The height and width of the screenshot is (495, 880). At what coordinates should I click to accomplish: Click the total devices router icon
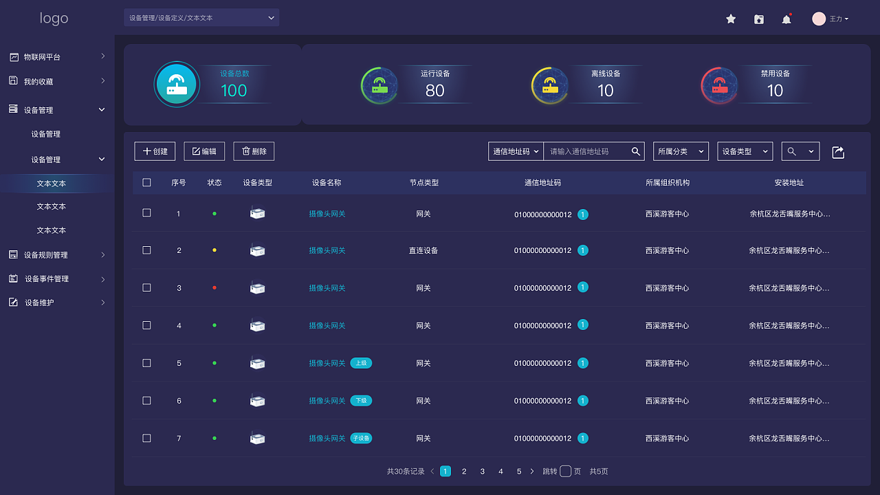coord(177,85)
